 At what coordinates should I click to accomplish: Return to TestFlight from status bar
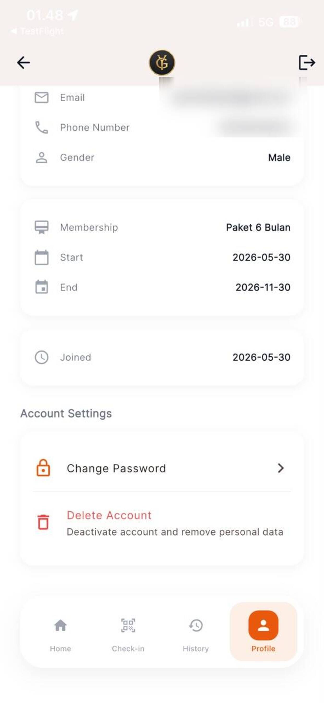click(x=37, y=31)
